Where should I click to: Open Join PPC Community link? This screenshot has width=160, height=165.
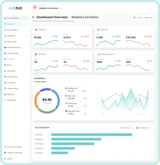15,153
